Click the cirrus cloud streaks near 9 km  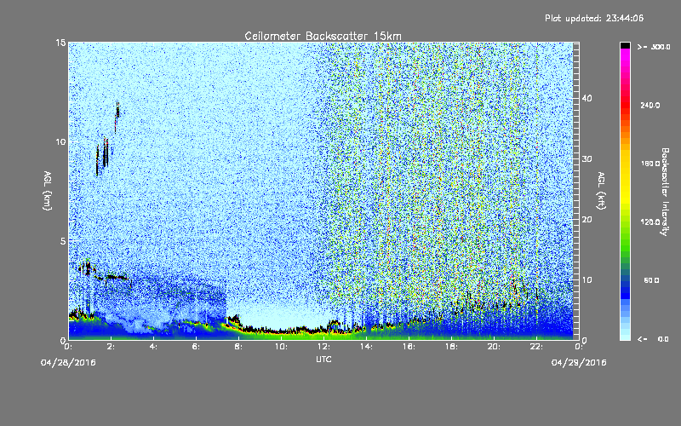click(102, 157)
